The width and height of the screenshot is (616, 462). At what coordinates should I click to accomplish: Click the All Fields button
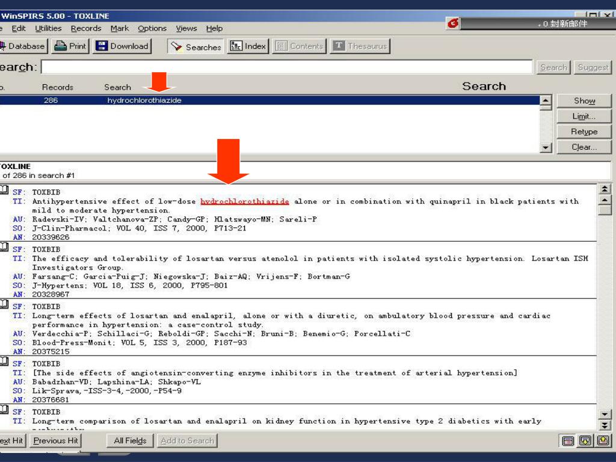coord(130,440)
